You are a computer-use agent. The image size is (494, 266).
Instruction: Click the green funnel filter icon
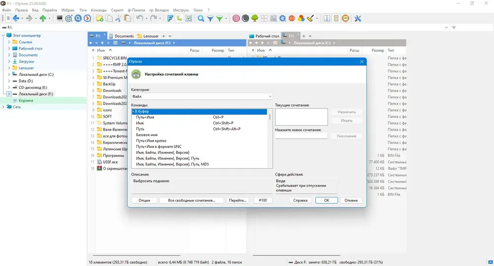[x=220, y=19]
